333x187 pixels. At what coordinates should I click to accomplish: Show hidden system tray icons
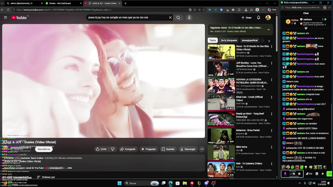pyautogui.click(x=299, y=183)
